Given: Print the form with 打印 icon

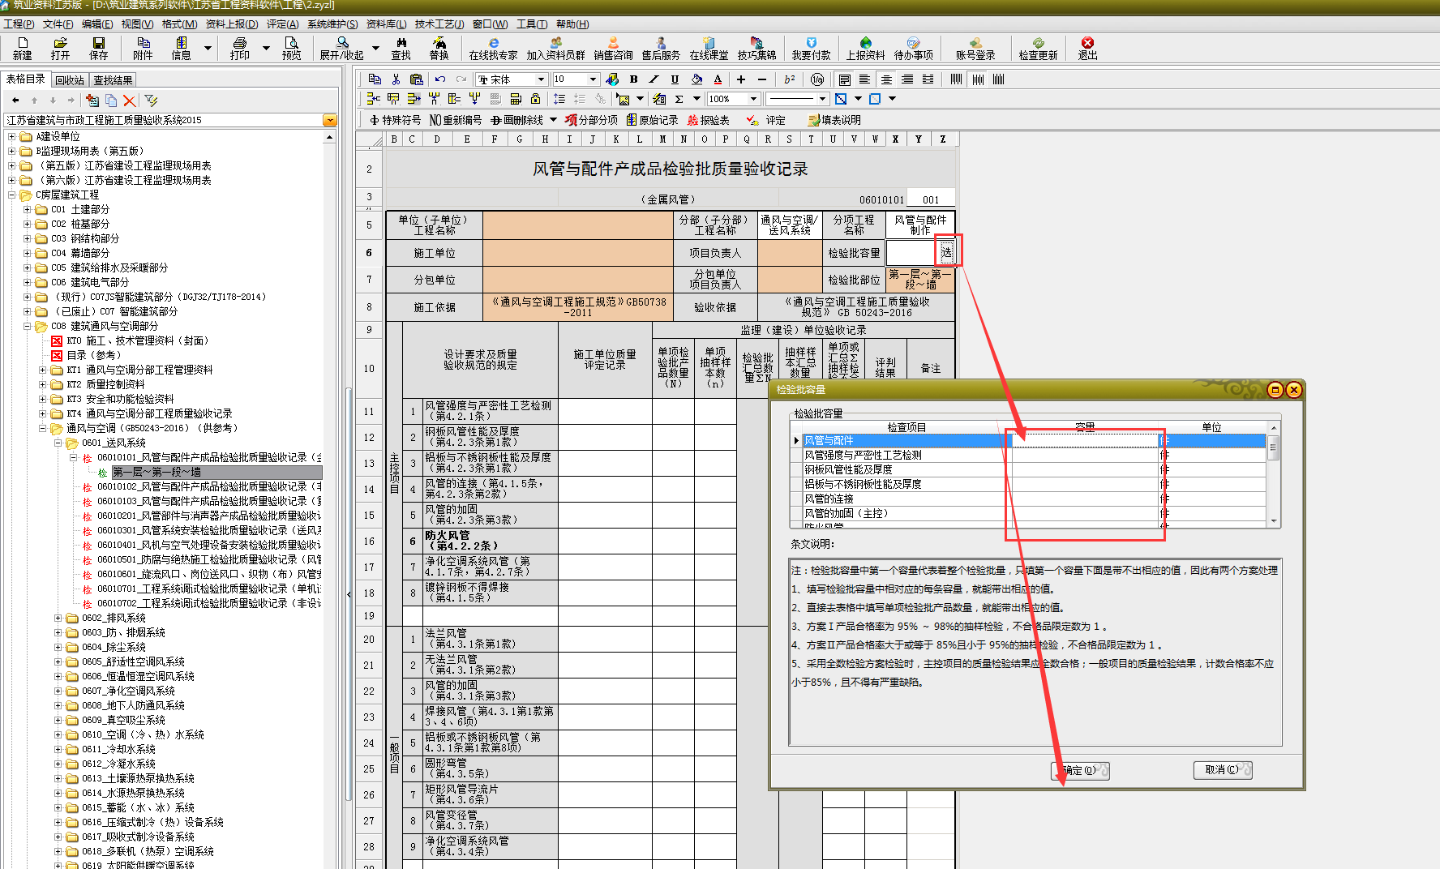Looking at the screenshot, I should (x=239, y=48).
